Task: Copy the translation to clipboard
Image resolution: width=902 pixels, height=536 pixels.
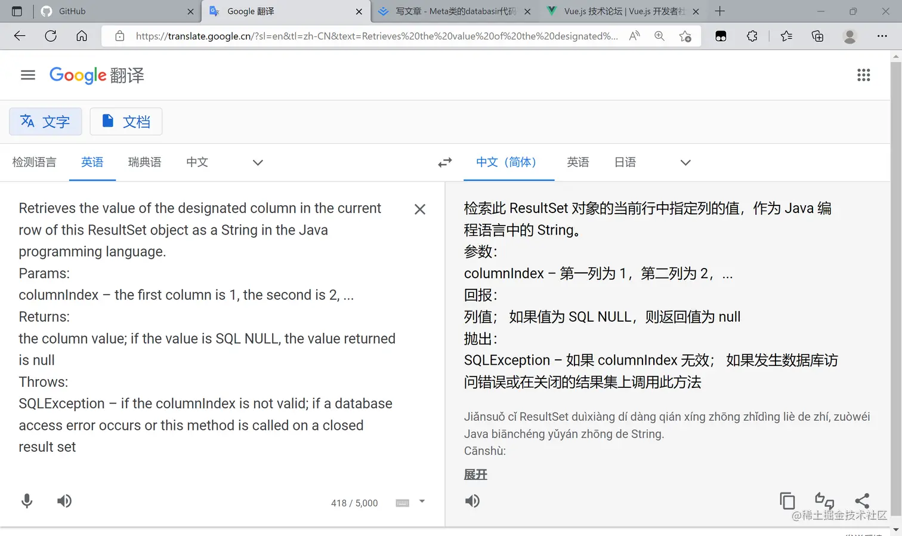Action: click(x=787, y=501)
